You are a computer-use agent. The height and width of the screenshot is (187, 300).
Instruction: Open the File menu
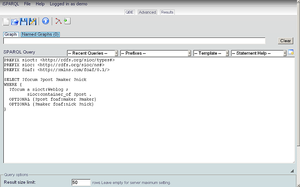click(x=27, y=4)
